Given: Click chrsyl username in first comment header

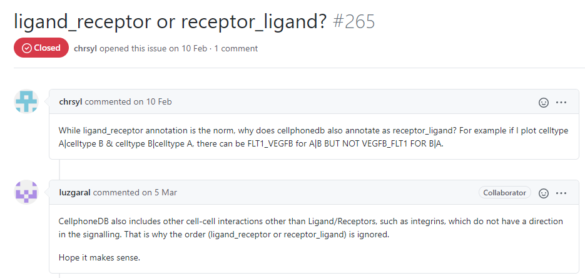Looking at the screenshot, I should (71, 101).
